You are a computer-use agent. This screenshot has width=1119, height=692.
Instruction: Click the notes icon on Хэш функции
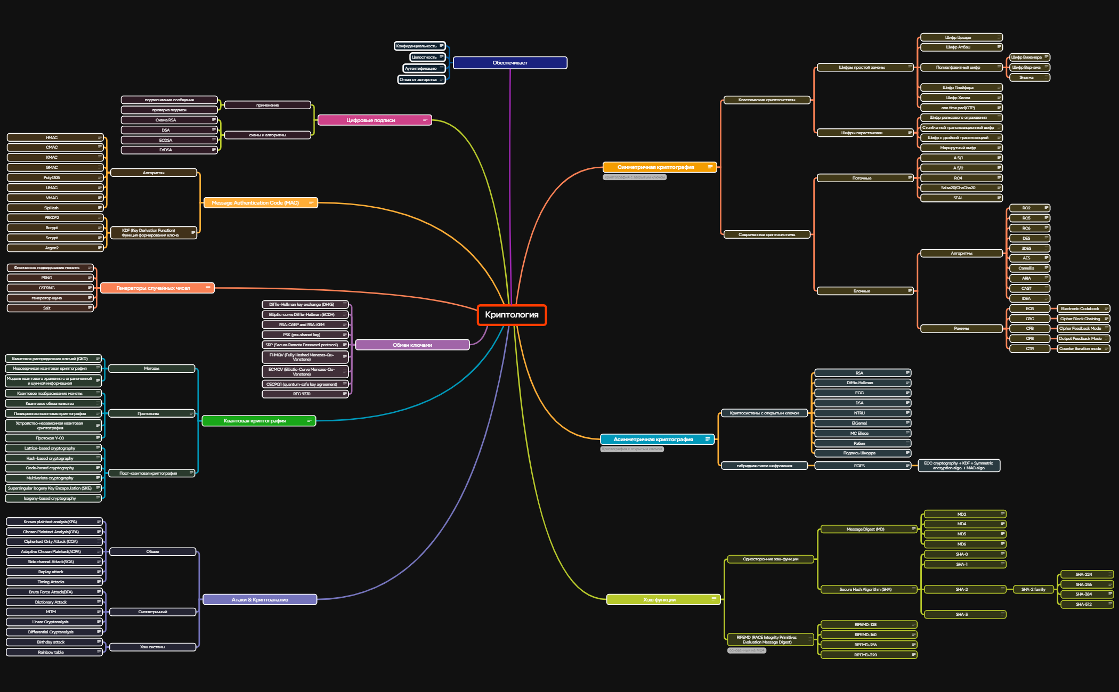point(713,599)
